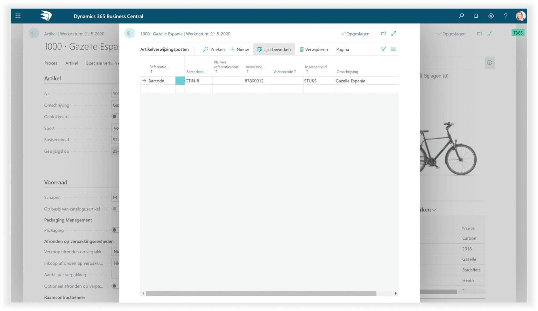This screenshot has height=311, width=538.
Task: Open the Barcode row actions menu
Action: coord(180,81)
